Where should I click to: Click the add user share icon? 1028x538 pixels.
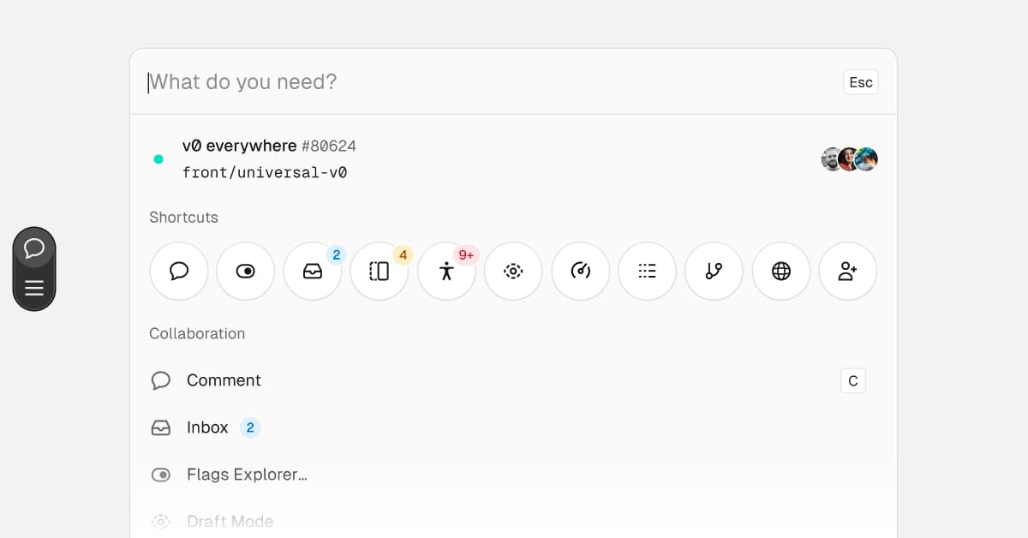[x=848, y=272]
